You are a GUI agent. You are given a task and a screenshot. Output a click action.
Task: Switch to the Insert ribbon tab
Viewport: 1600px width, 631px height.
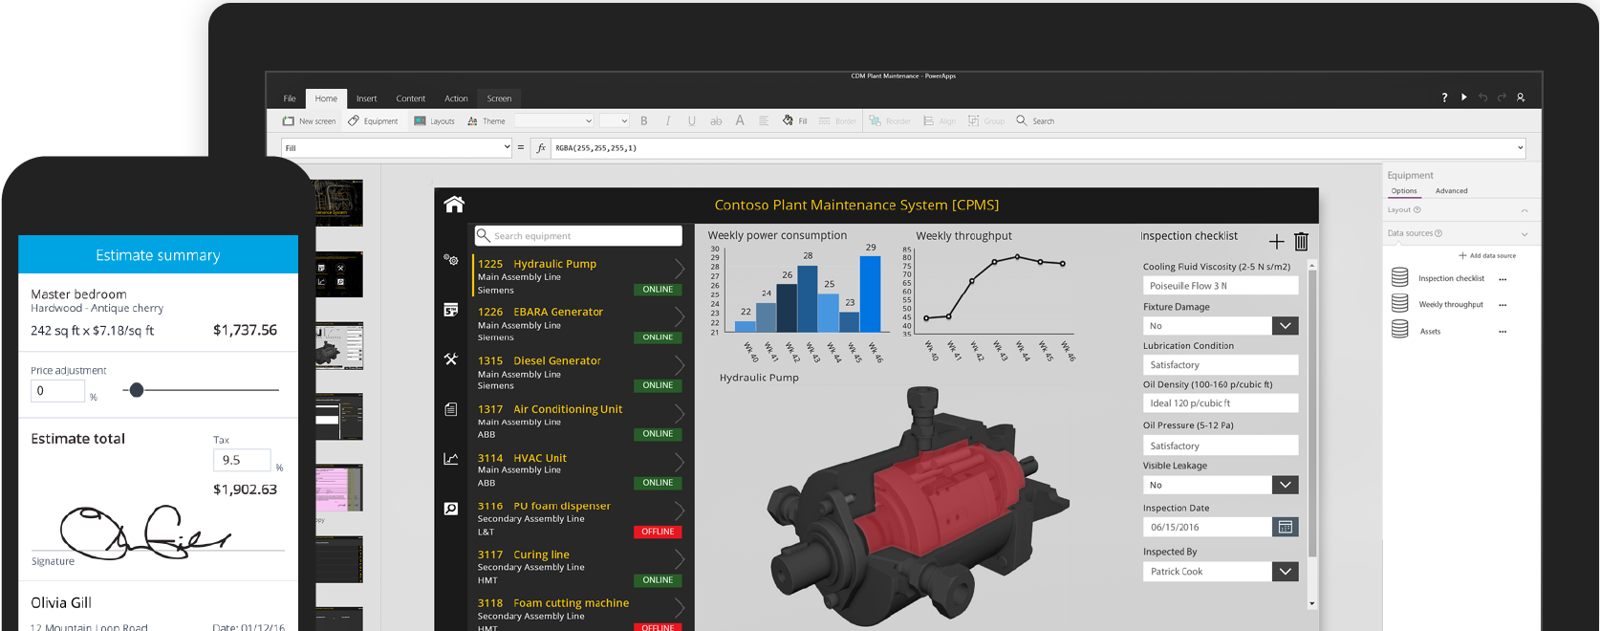[x=367, y=98]
